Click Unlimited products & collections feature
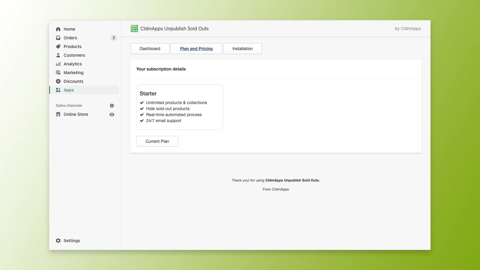 pyautogui.click(x=176, y=103)
